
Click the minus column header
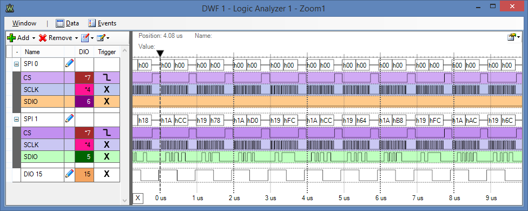16,52
